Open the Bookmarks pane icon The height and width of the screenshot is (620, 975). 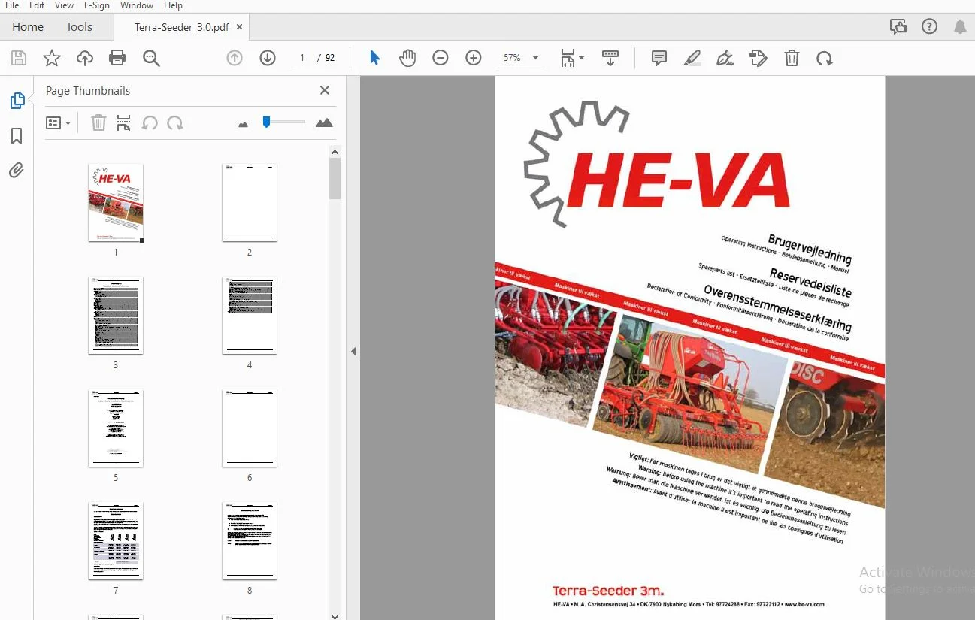(x=17, y=136)
